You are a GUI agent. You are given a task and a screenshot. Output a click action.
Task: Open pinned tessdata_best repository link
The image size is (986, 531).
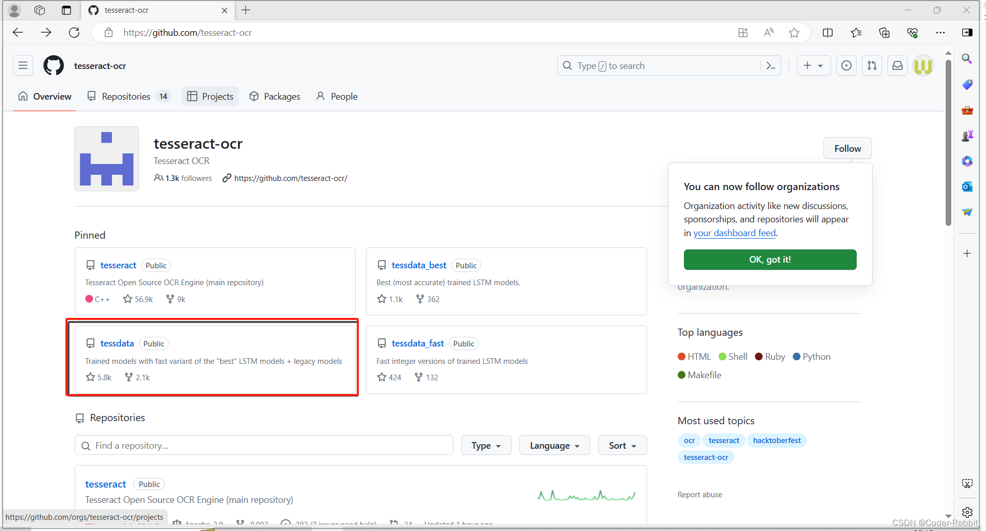click(x=419, y=265)
